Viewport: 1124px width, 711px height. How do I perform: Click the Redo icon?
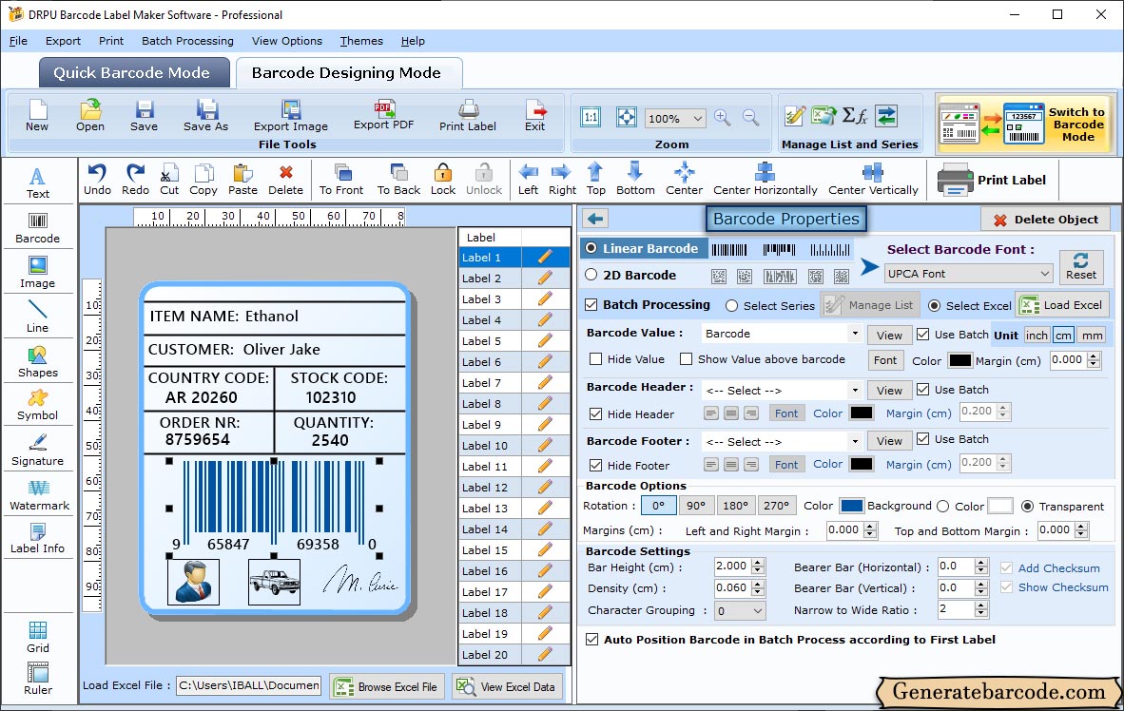[135, 180]
